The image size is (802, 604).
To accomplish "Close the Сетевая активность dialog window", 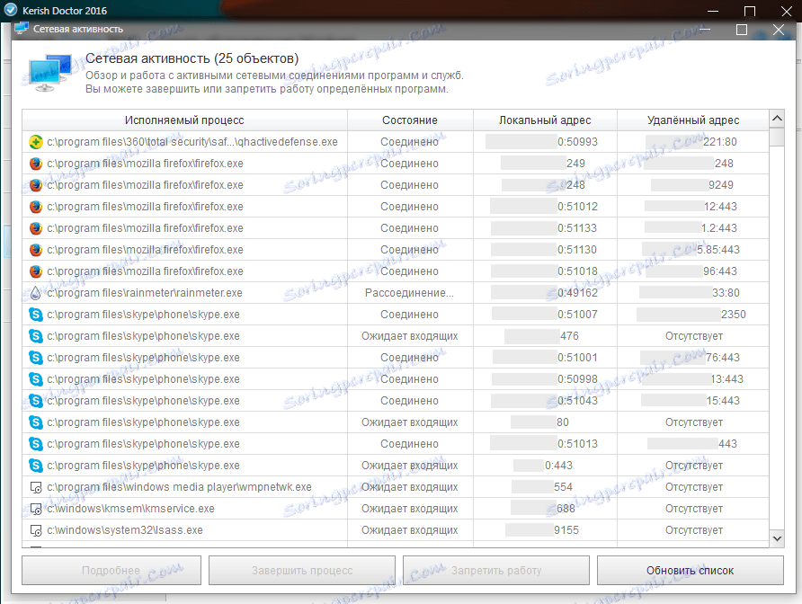I will tap(779, 30).
